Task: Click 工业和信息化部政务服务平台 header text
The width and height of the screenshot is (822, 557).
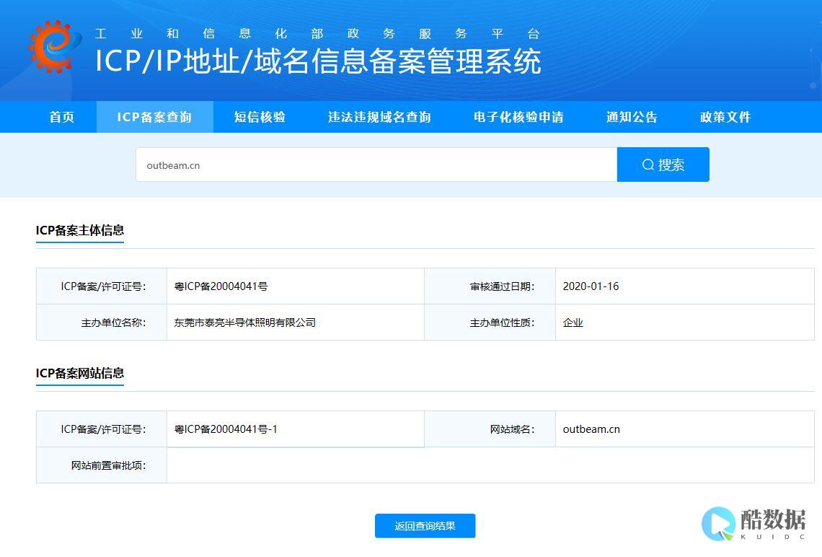Action: pyautogui.click(x=317, y=34)
